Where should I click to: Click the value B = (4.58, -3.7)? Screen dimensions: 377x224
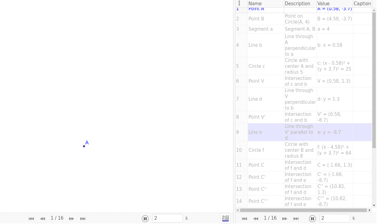click(x=334, y=19)
